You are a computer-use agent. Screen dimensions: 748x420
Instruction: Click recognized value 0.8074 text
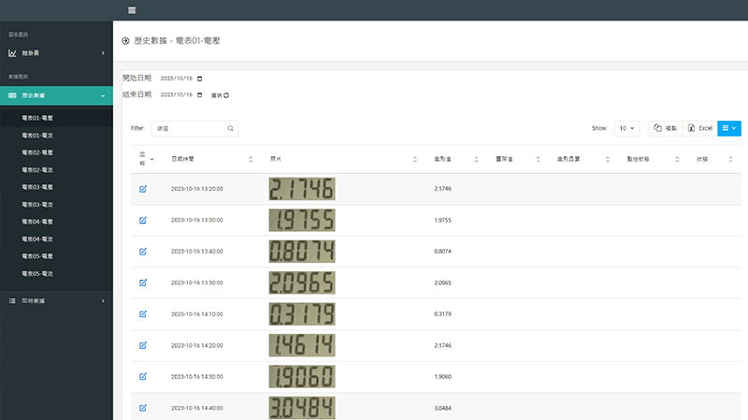442,252
